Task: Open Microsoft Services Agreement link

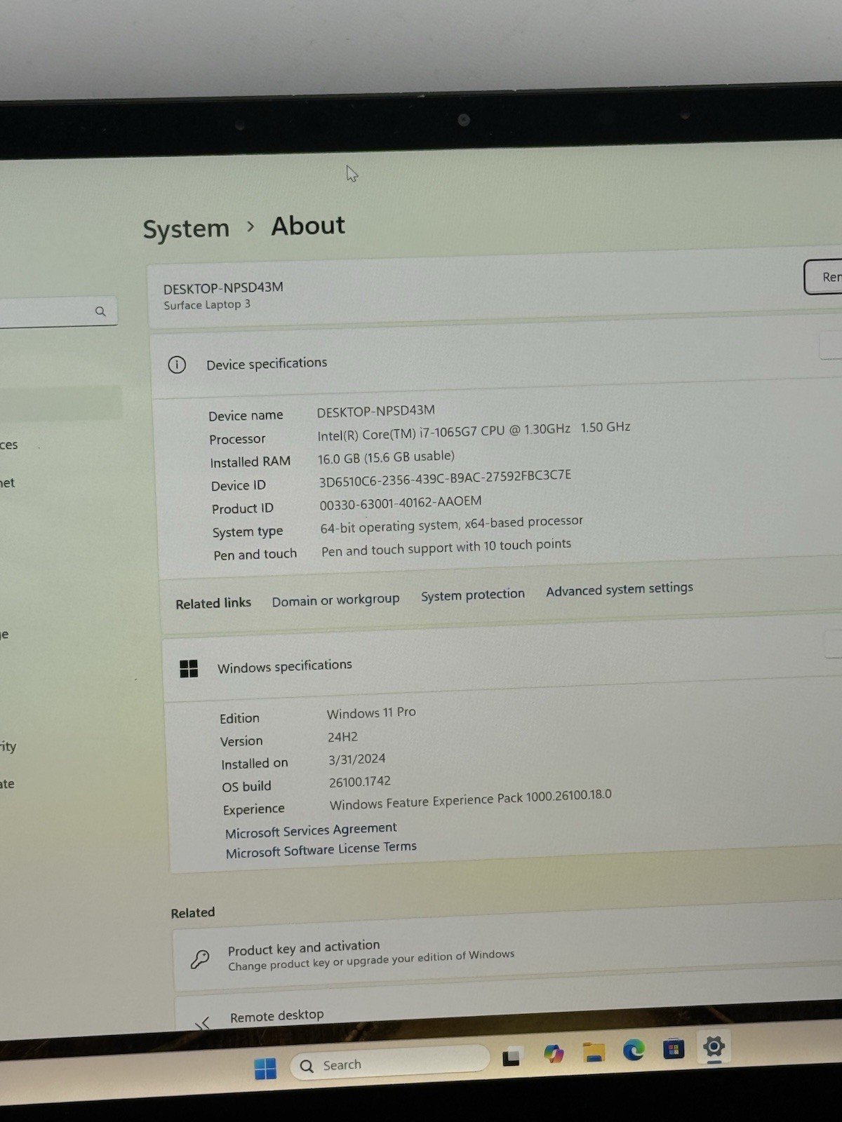Action: point(311,830)
